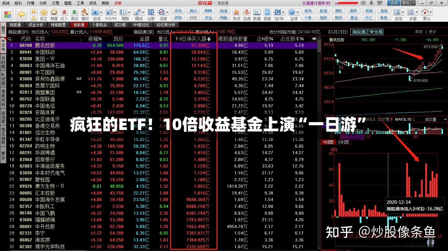Select the 海底捞 row
The height and width of the screenshot is (251, 448).
tap(162, 240)
